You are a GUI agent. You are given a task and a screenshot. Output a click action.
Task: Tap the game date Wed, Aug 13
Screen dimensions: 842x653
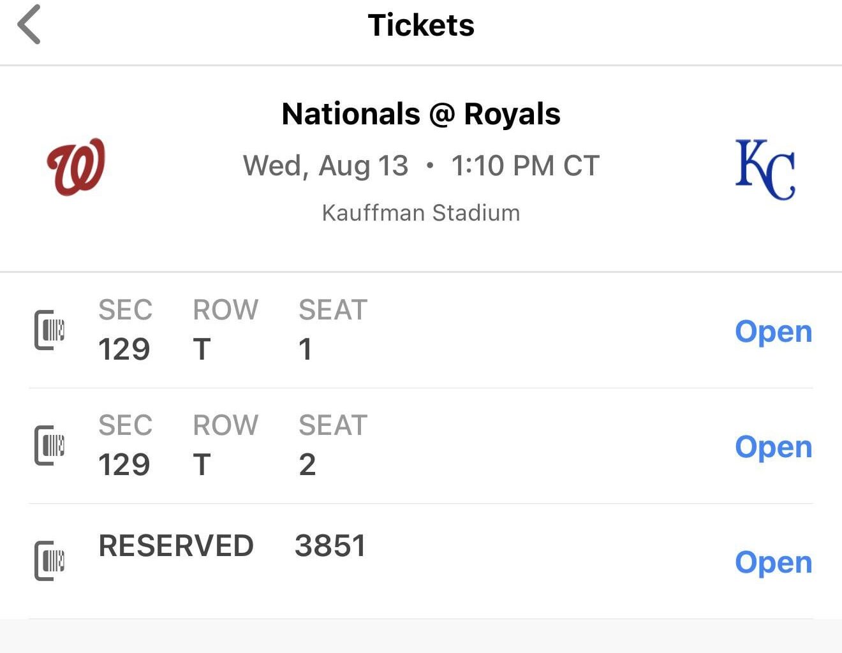click(x=325, y=165)
